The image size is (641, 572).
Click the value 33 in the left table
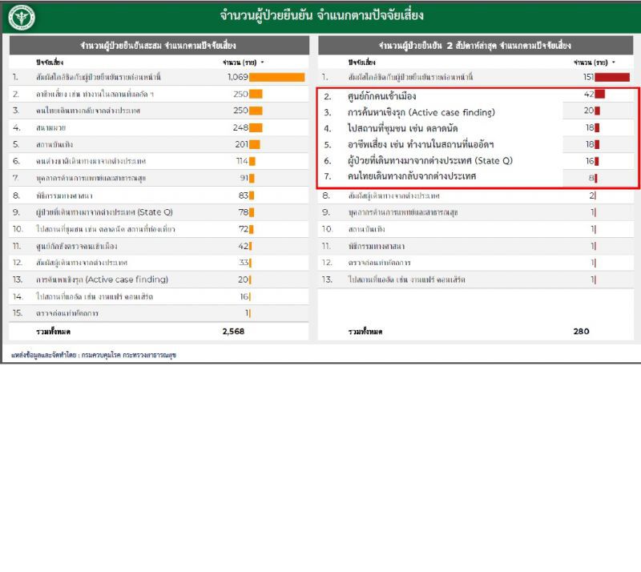click(244, 263)
